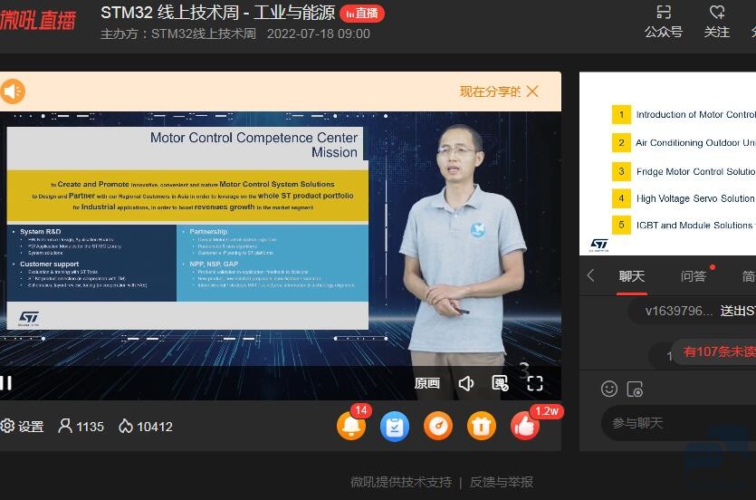The height and width of the screenshot is (500, 756).
Task: Click the organizer name STM32线上技术周
Action: [x=204, y=34]
